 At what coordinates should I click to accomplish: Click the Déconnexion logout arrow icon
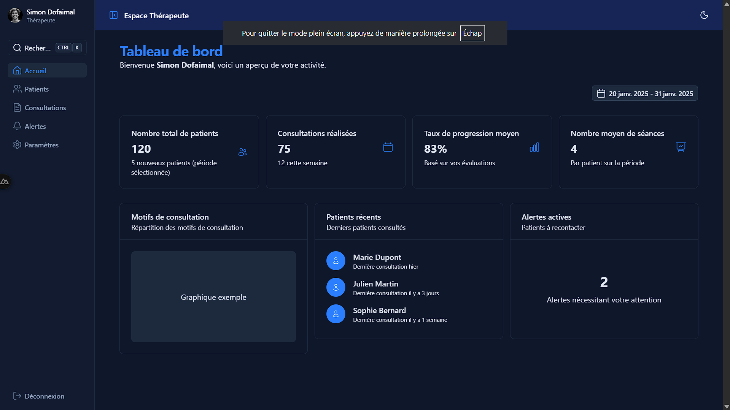(17, 396)
